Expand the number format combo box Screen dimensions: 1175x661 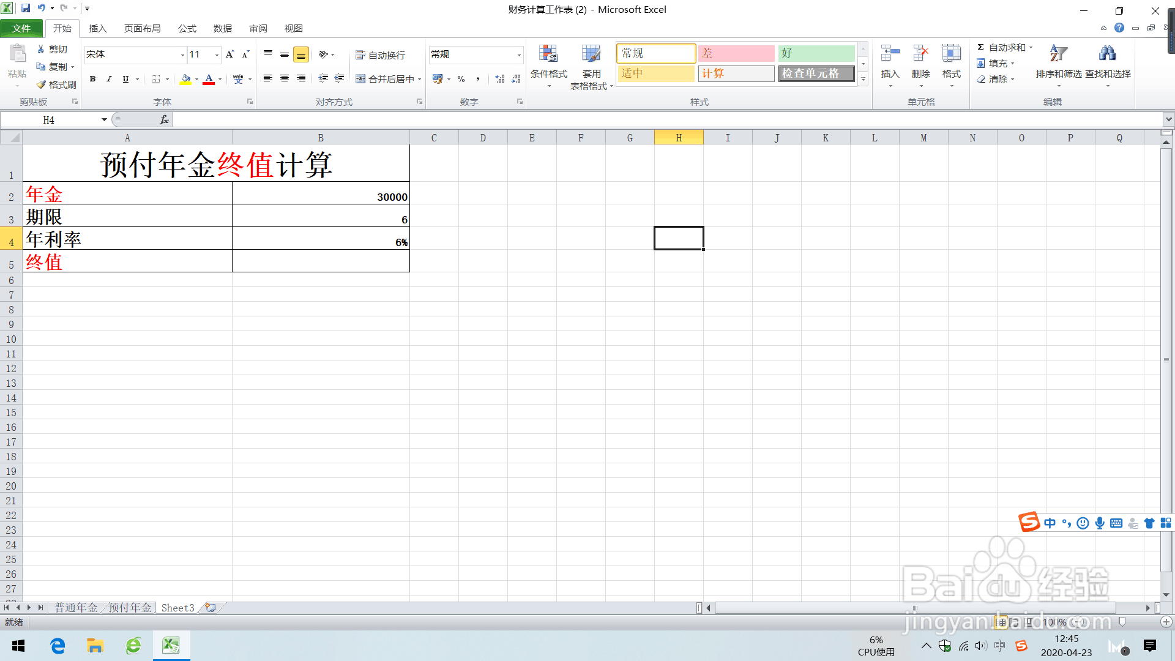tap(519, 55)
